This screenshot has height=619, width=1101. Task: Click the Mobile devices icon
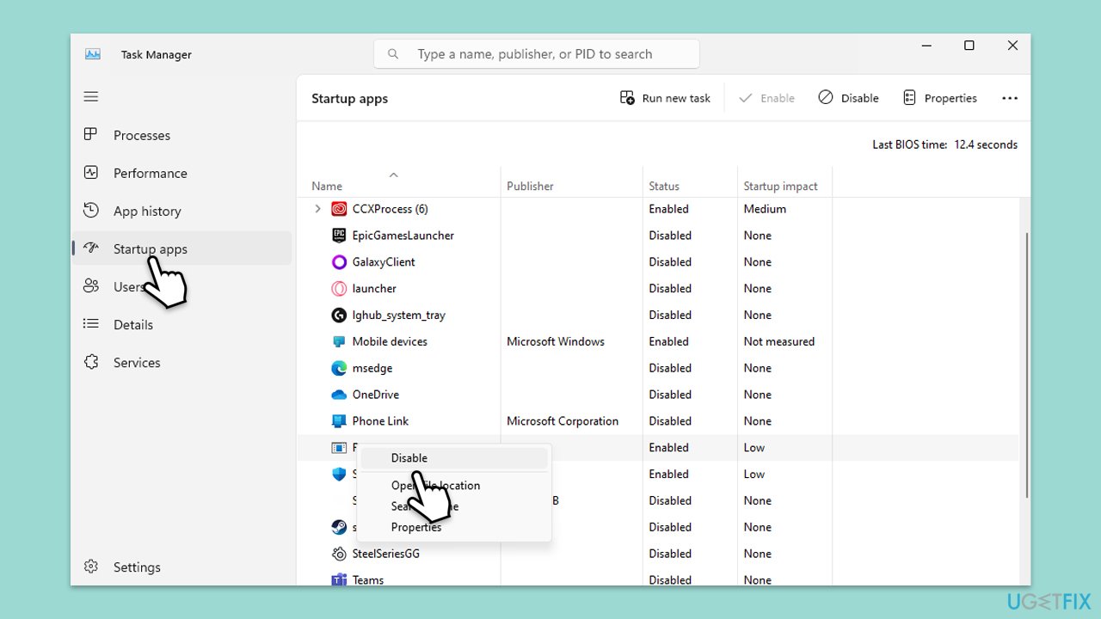[339, 341]
